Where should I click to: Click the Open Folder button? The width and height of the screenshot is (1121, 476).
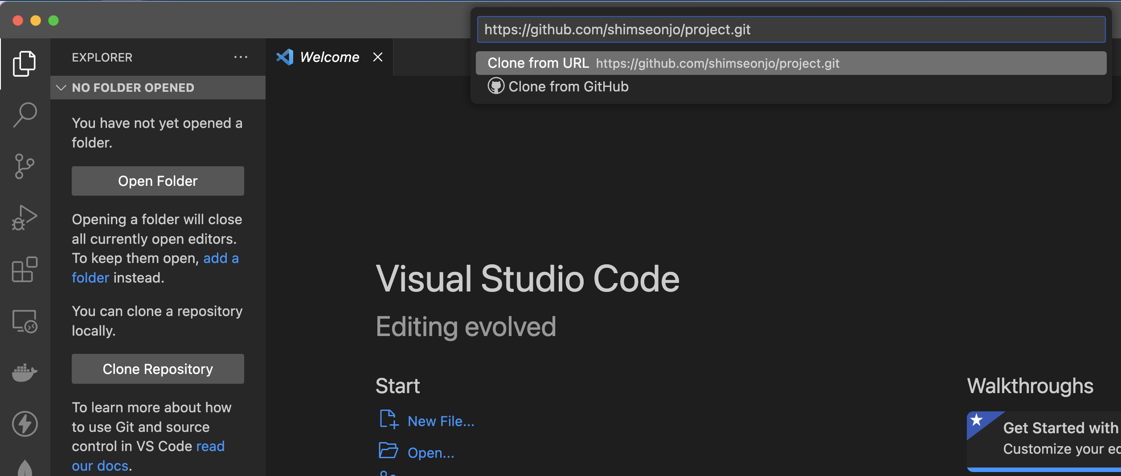point(158,181)
